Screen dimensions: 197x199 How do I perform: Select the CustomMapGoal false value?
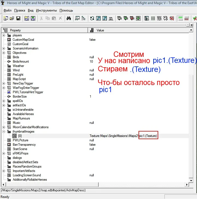click(x=92, y=40)
